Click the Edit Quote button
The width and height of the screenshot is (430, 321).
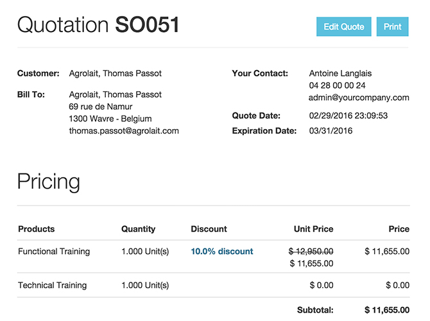click(343, 26)
